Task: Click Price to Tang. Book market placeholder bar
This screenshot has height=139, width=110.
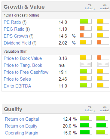Action: (103, 64)
